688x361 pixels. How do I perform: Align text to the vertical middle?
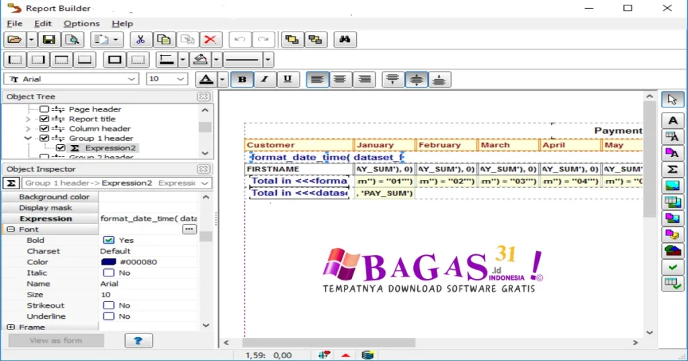417,79
